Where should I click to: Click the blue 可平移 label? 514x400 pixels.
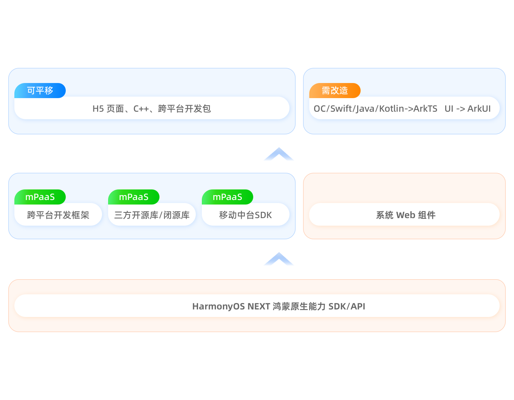pos(40,91)
